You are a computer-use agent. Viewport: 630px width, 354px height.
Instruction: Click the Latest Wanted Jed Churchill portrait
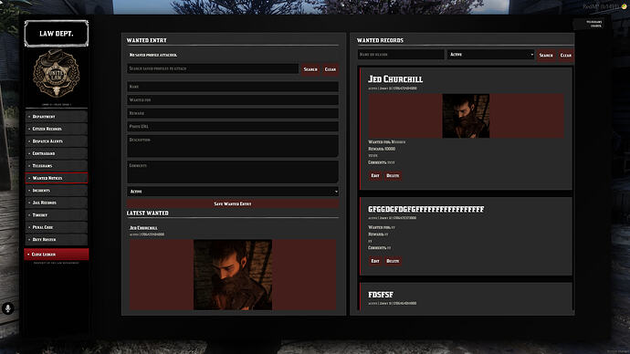pyautogui.click(x=233, y=275)
